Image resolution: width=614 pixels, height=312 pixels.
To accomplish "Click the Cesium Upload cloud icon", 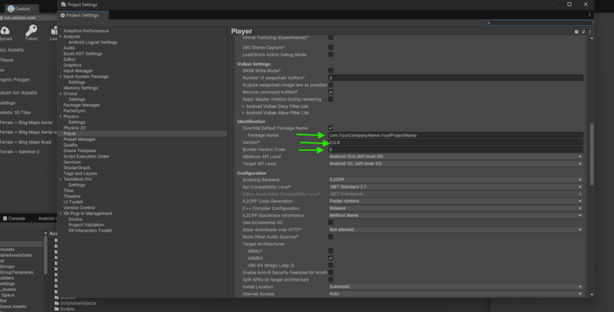I will click(x=5, y=30).
